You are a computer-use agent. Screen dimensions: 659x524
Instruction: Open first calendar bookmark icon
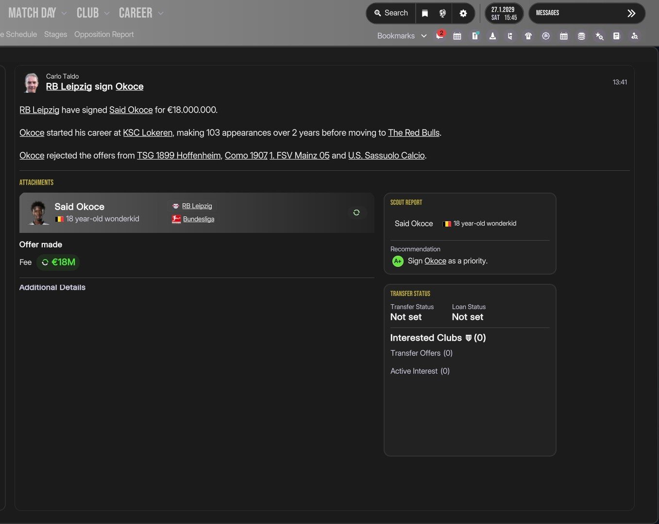coord(457,36)
